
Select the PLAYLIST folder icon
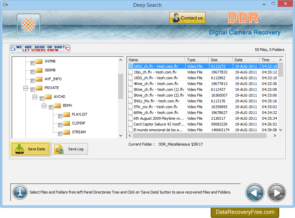tap(67, 114)
